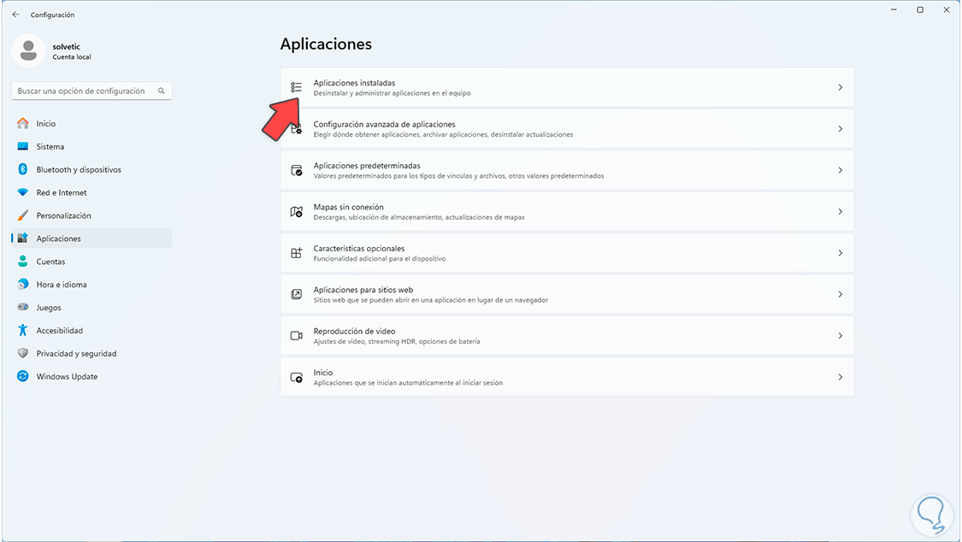Screen dimensions: 962x542
Task: Expand Aplicaciones para sitios web chevron
Action: pyautogui.click(x=840, y=294)
